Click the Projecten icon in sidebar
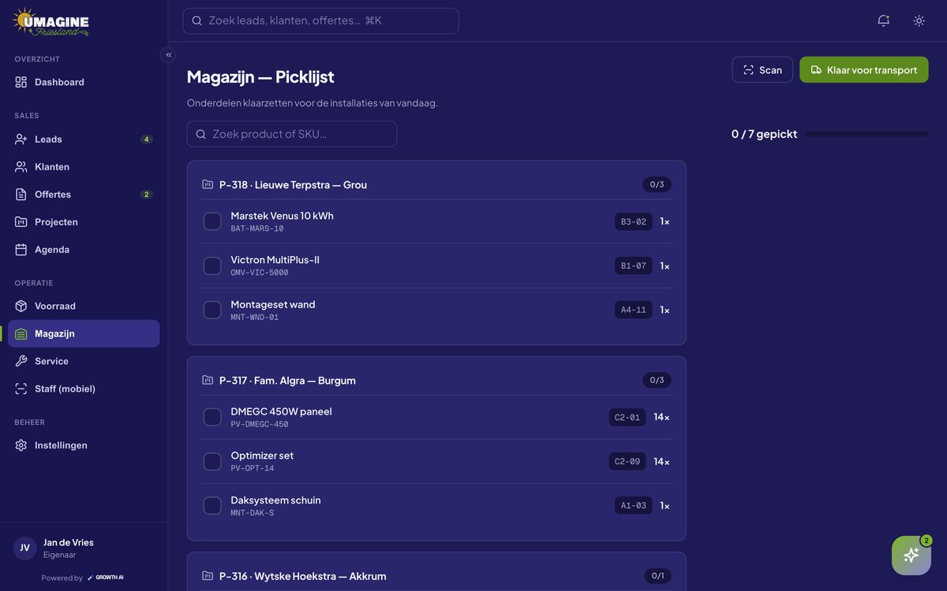Screen dimensions: 947x591 click(21, 222)
